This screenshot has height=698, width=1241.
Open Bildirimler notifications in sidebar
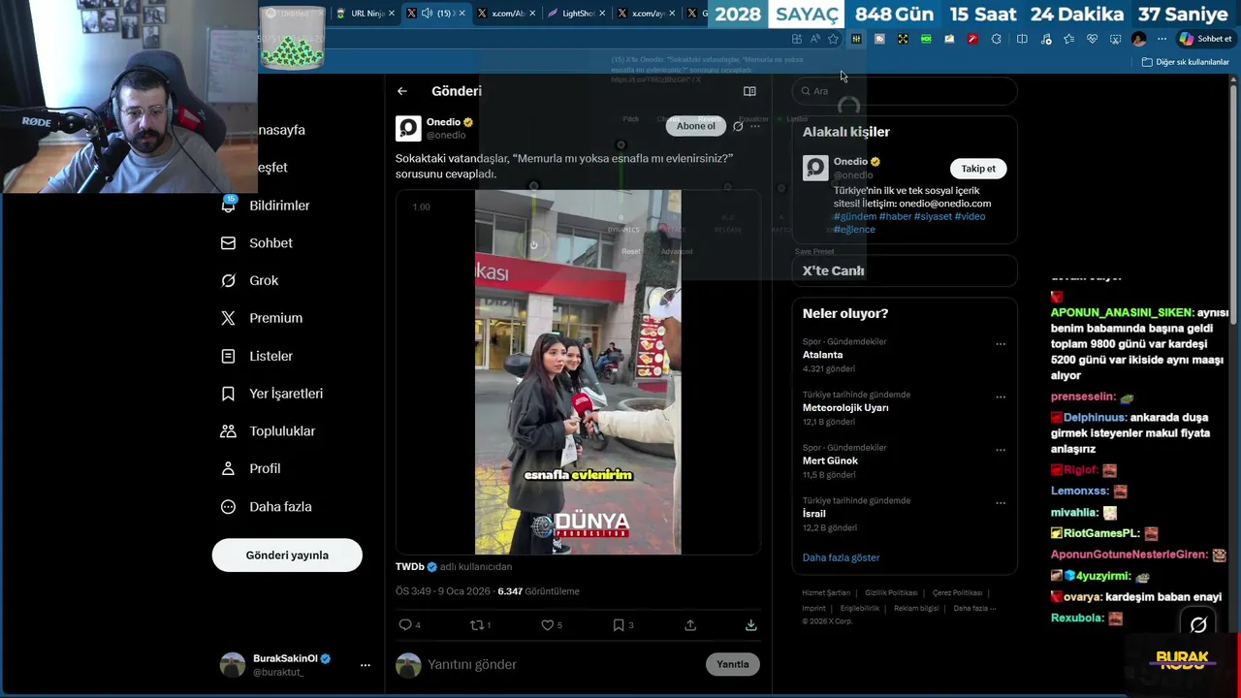click(x=266, y=206)
